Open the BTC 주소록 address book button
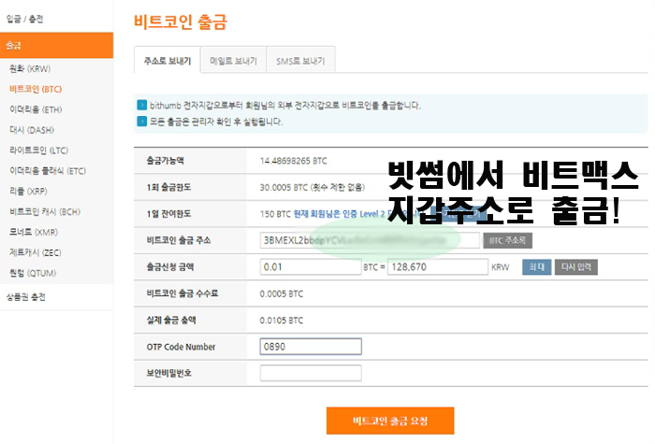 [x=507, y=240]
